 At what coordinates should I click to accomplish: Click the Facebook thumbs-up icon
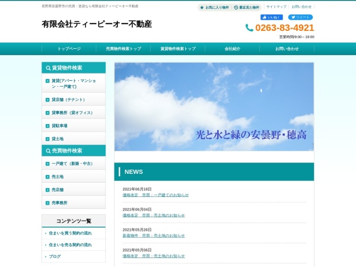point(265,17)
